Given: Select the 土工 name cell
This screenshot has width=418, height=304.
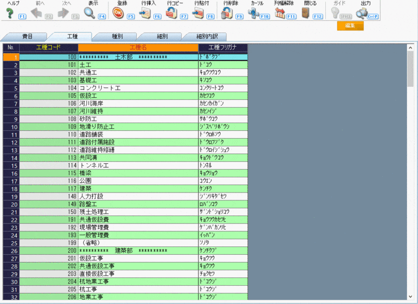Looking at the screenshot, I should pyautogui.click(x=138, y=65).
